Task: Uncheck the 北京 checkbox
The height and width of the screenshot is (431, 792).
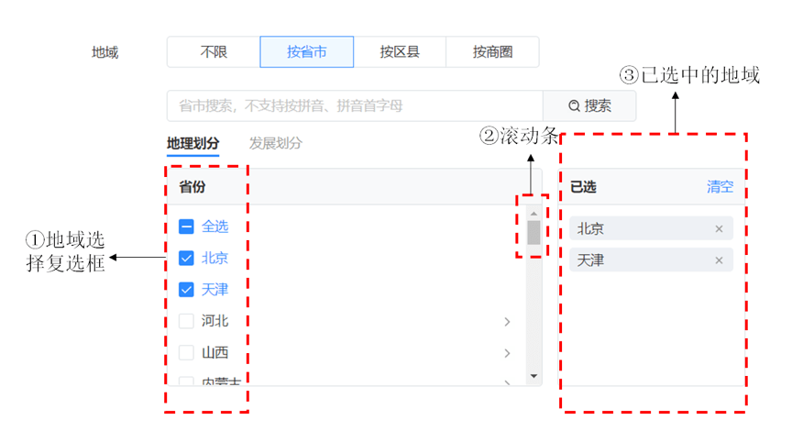Action: [x=186, y=259]
